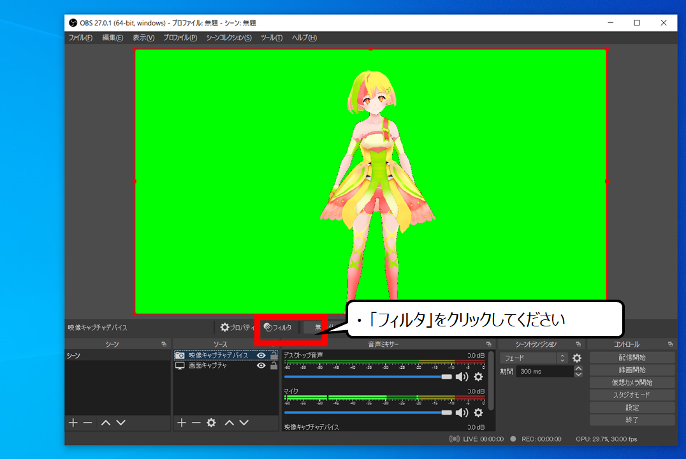Open マイク audio settings gear

tap(479, 412)
